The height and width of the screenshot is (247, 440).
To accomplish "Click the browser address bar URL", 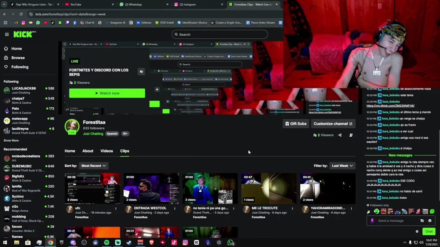I will [70, 14].
